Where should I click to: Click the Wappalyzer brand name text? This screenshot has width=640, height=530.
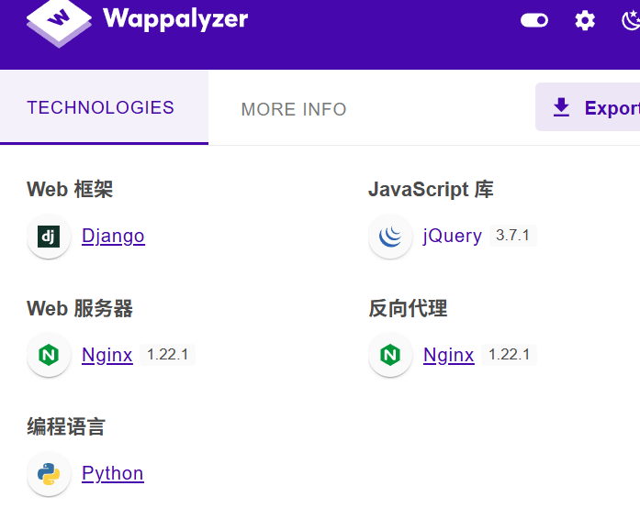coord(175,18)
